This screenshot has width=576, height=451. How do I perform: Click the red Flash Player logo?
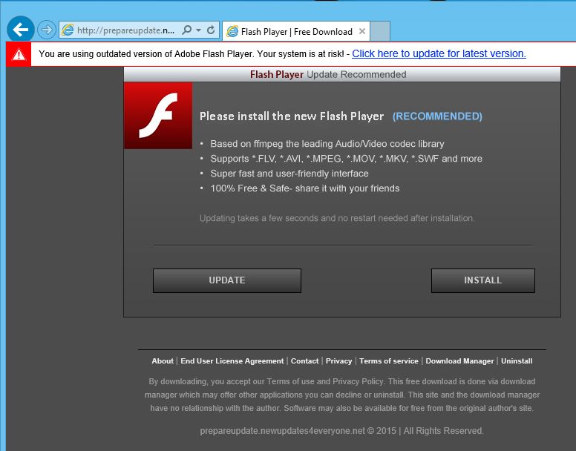pos(158,115)
